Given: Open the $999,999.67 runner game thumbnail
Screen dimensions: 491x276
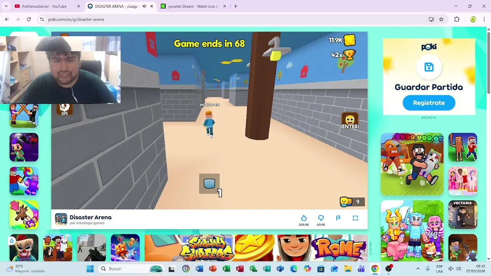Looking at the screenshot, I should click(412, 164).
